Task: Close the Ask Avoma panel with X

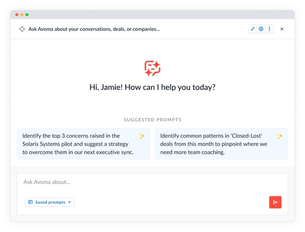Action: pyautogui.click(x=282, y=29)
